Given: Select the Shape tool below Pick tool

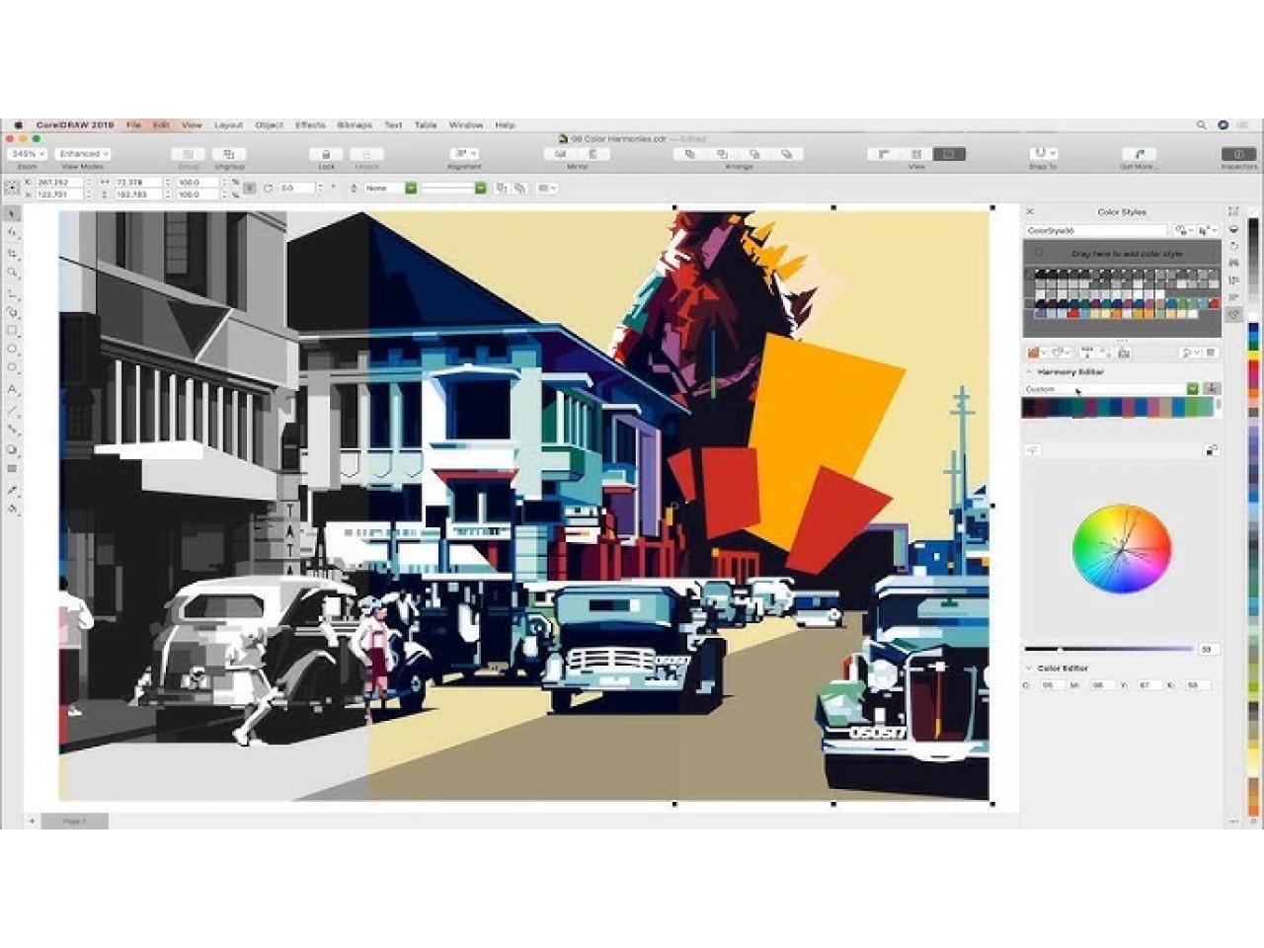Looking at the screenshot, I should pos(13,233).
